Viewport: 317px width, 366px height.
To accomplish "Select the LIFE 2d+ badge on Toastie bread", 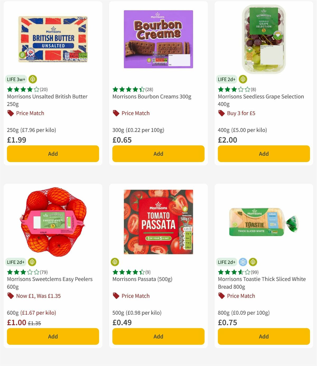I will click(227, 262).
